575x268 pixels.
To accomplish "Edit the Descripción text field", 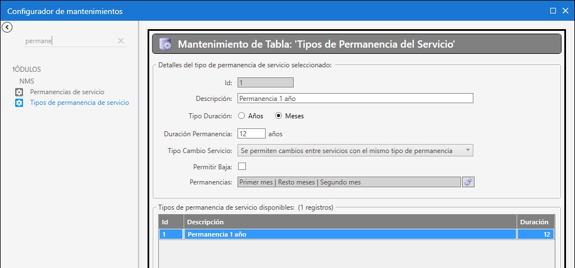I will (355, 98).
